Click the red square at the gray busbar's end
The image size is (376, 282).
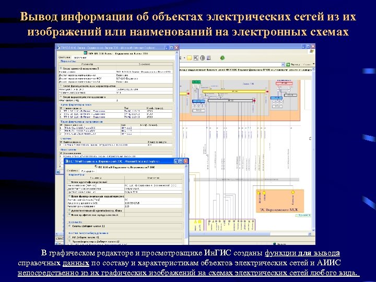254,101
